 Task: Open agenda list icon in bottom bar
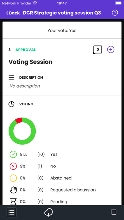(x=11, y=212)
